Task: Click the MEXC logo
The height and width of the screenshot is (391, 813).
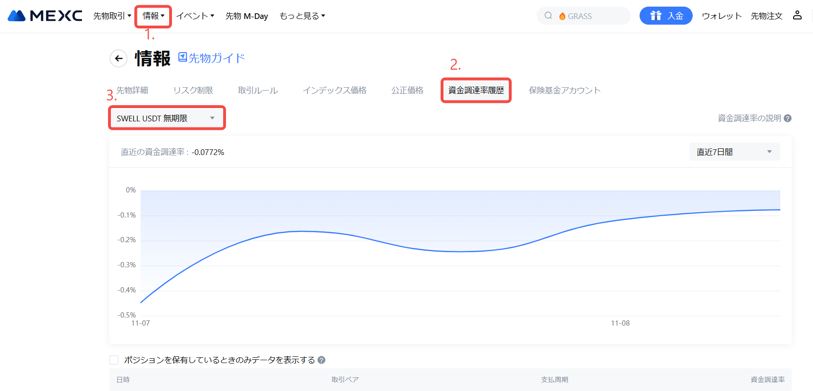Action: point(45,16)
